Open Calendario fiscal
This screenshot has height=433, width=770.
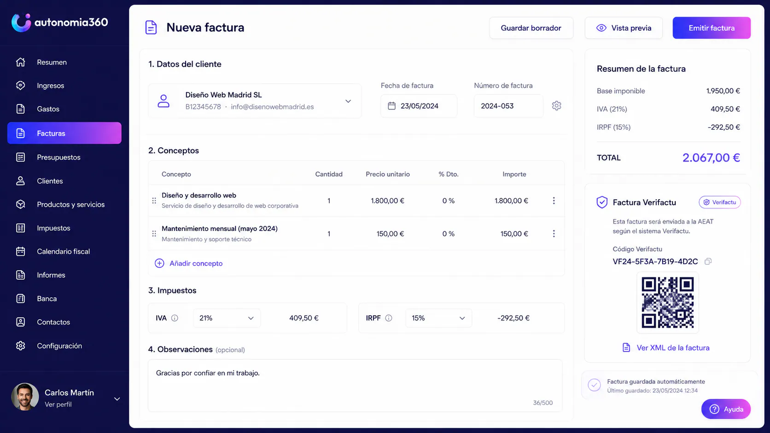click(64, 252)
